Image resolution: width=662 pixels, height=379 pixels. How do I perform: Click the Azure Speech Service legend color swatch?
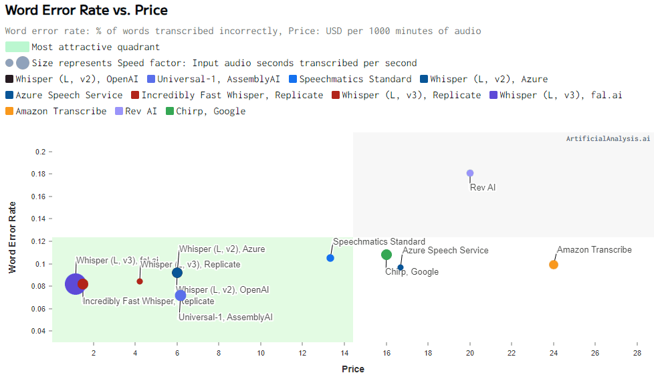(x=9, y=95)
